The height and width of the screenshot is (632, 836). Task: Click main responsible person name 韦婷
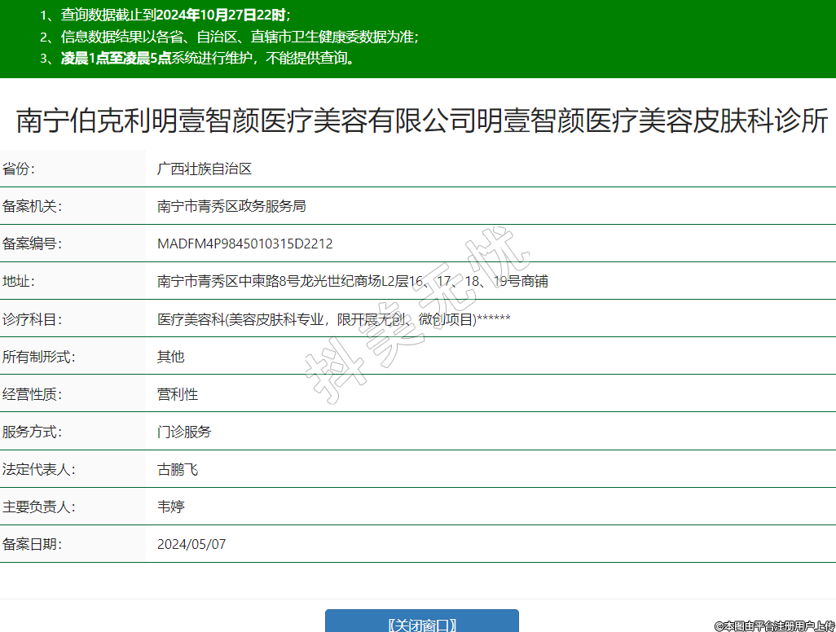tap(171, 507)
